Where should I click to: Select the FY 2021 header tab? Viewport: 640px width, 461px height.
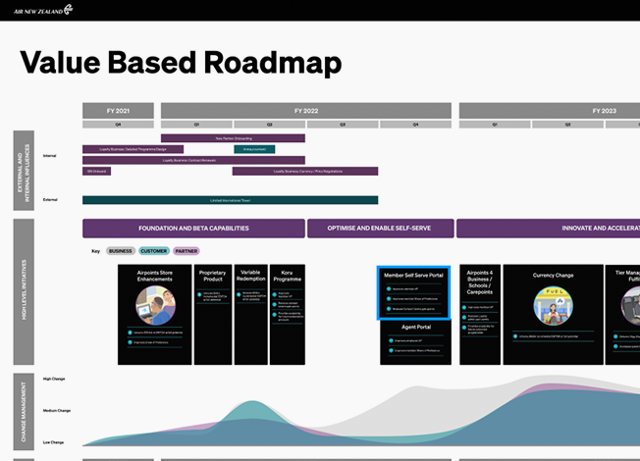click(118, 111)
